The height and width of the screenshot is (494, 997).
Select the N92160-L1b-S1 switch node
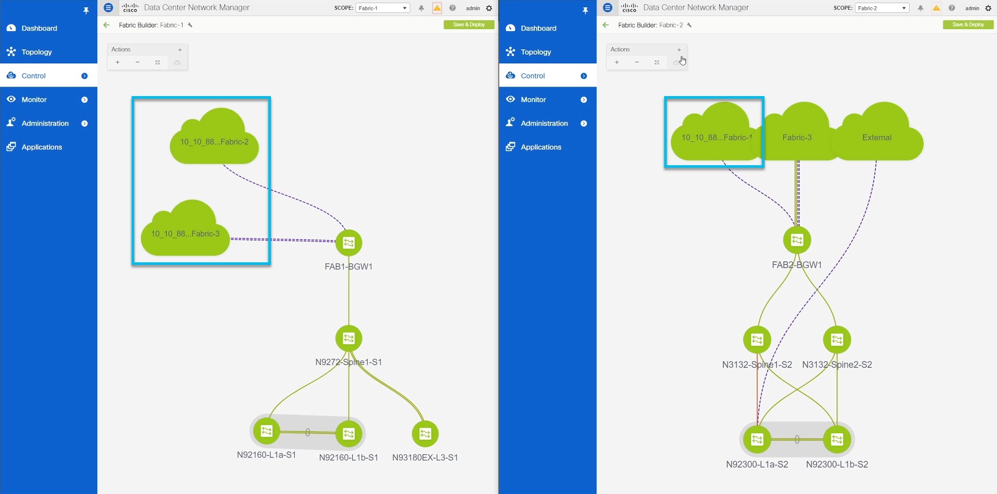click(x=349, y=434)
